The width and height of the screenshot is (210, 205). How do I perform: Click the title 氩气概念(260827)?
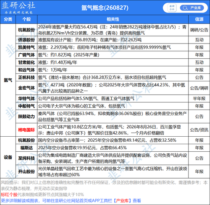tap(105, 8)
